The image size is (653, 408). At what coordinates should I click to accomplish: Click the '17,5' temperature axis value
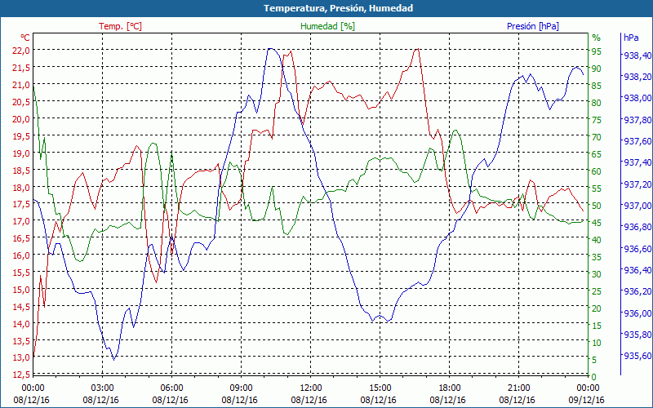[x=21, y=204]
